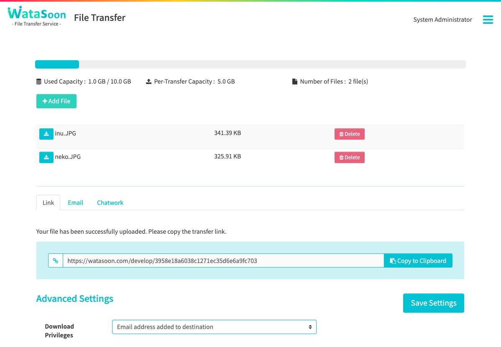Click the storage capacity progress bar
This screenshot has width=501, height=347.
coord(250,64)
